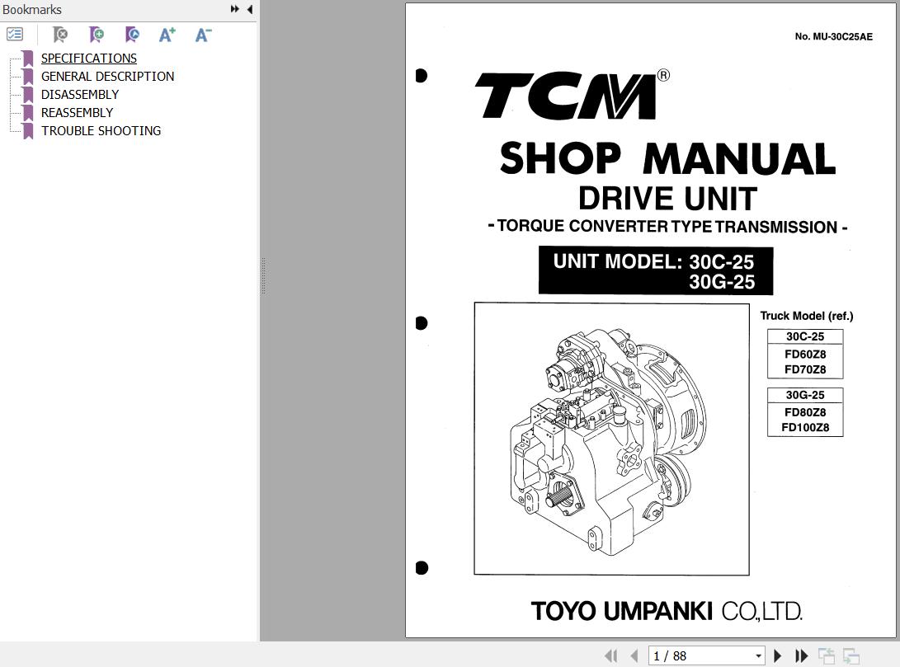Open the Bookmarks options menu
Screen dimensions: 900x667
point(15,35)
